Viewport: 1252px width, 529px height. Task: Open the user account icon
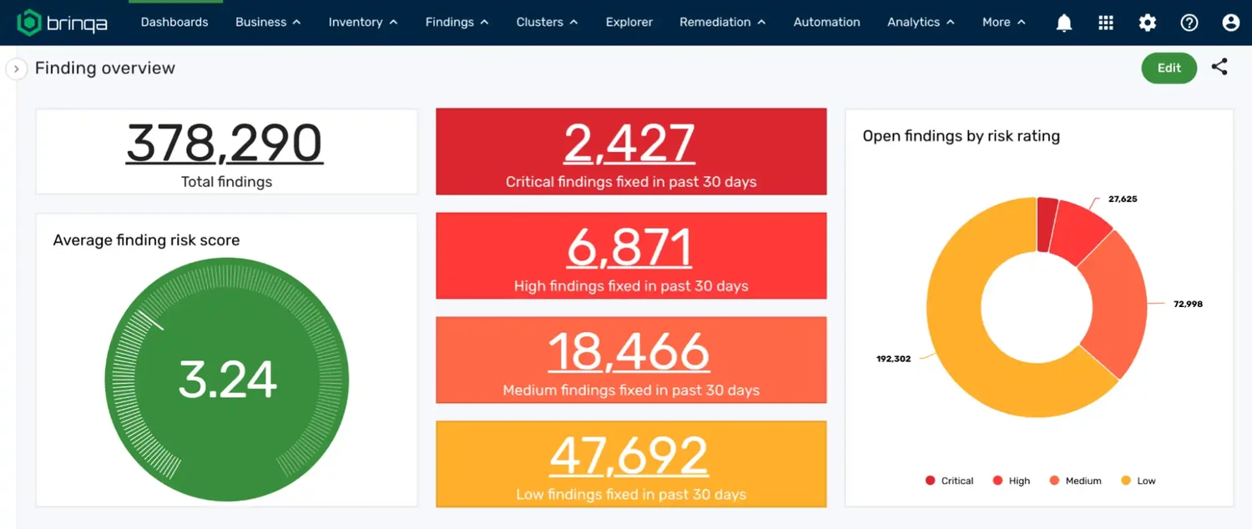1231,23
